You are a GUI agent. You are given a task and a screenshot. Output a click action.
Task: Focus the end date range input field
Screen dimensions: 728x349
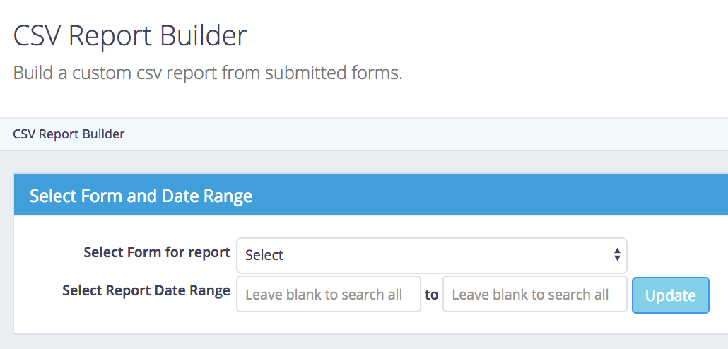point(534,295)
